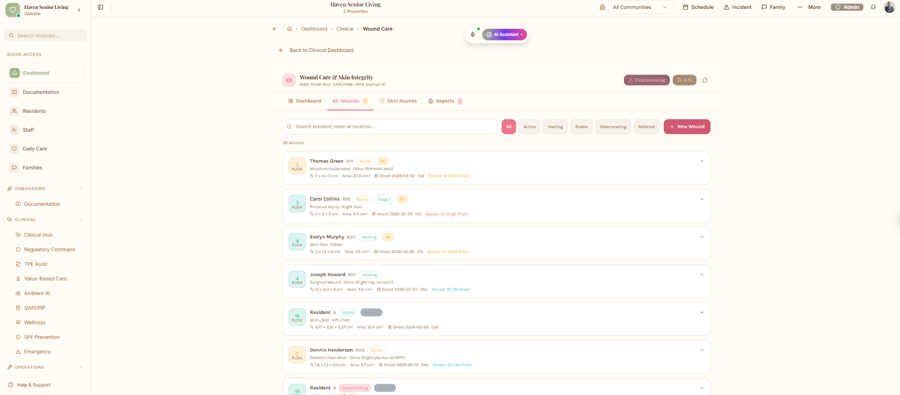Screen dimensions: 900x395
Task: Expand Thomas Green wound details
Action: click(x=702, y=161)
